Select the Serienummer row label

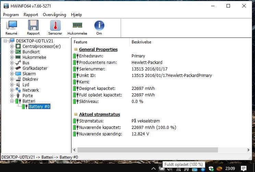[x=92, y=69]
